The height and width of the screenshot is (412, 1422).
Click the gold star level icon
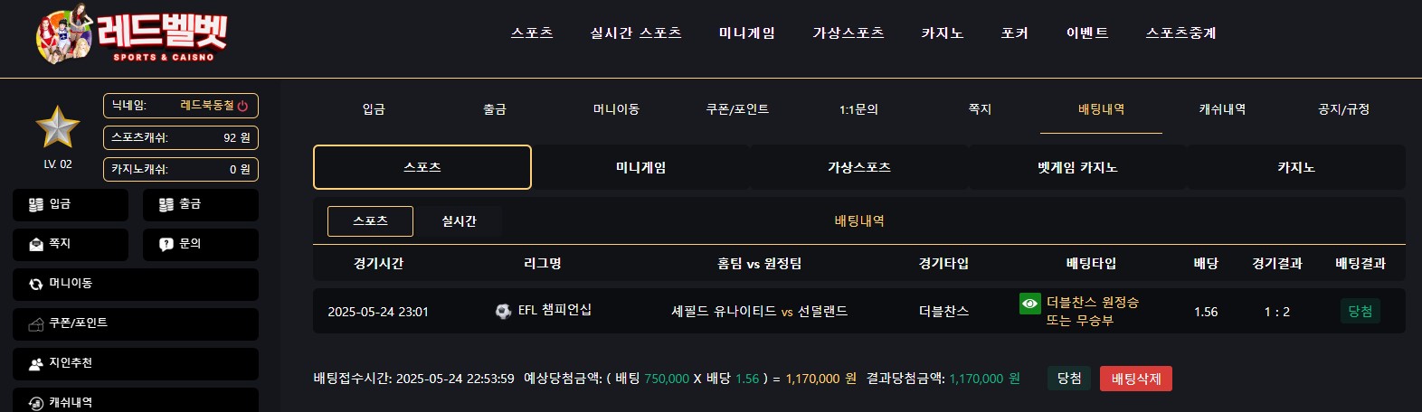(57, 126)
